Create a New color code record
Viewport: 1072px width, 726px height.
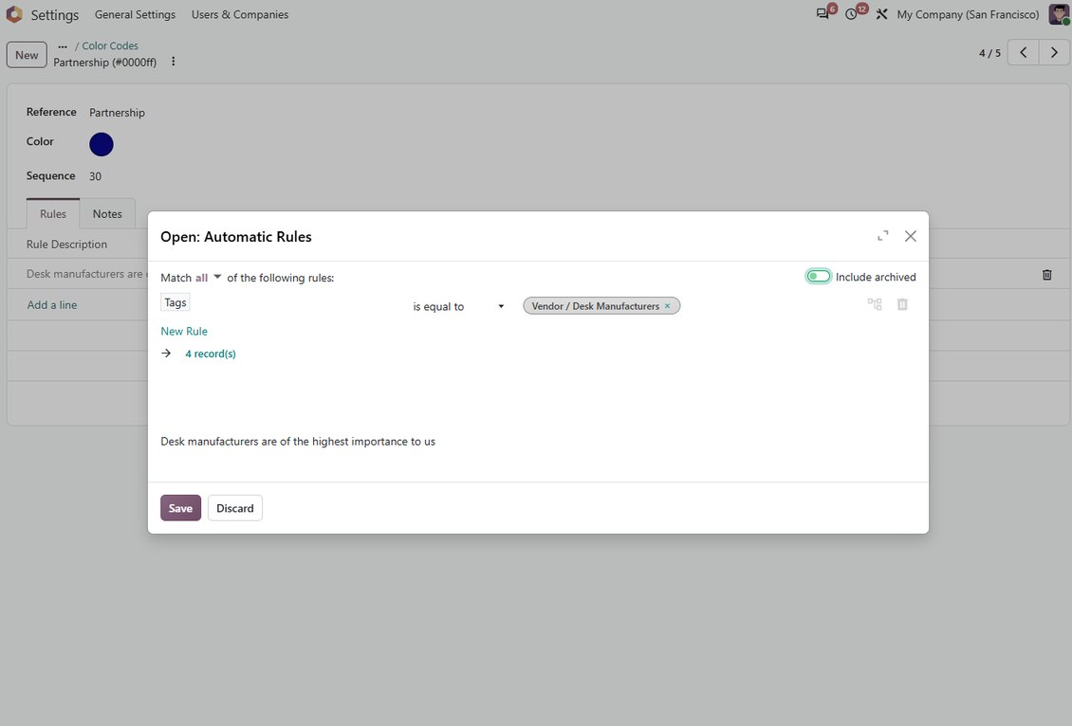(27, 55)
